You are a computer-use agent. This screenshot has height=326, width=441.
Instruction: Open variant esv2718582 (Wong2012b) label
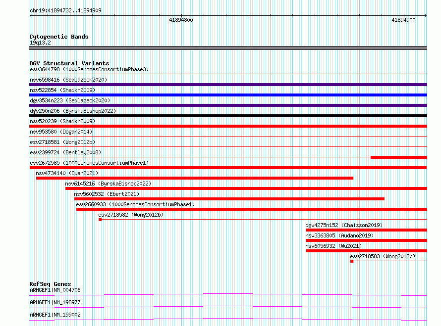click(x=131, y=215)
